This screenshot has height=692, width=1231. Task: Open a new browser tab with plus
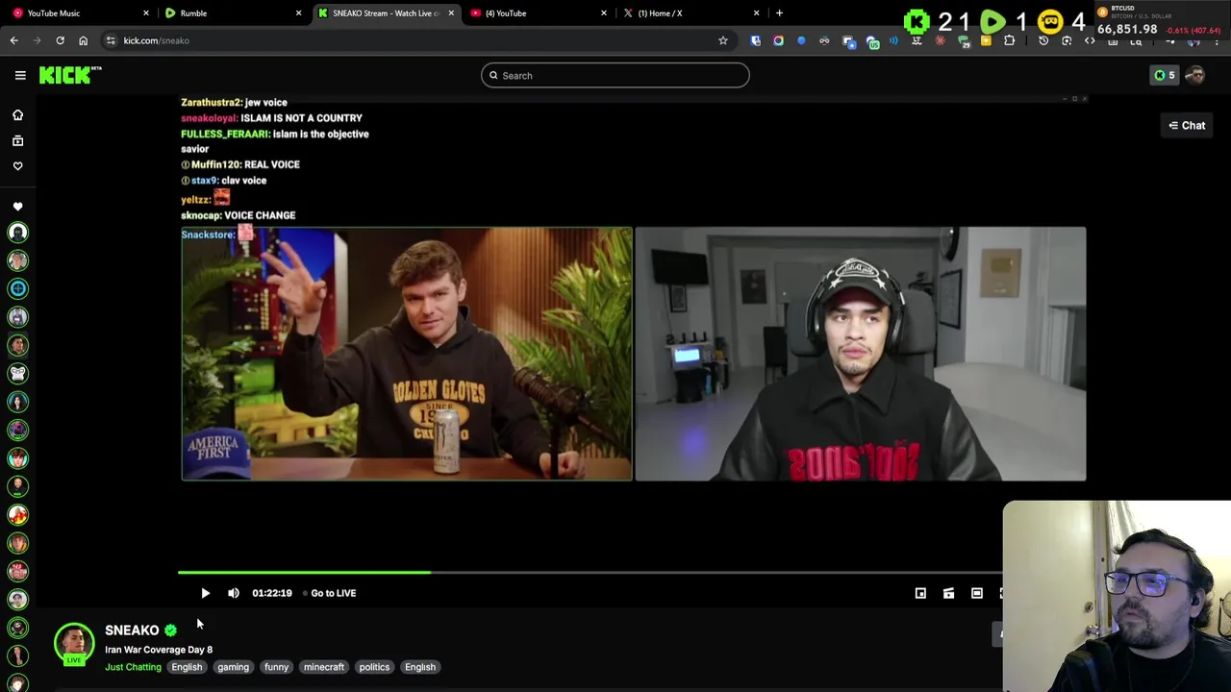point(779,12)
